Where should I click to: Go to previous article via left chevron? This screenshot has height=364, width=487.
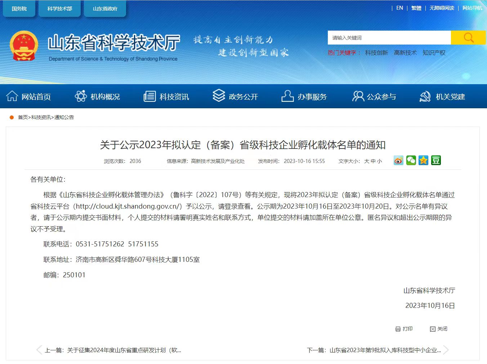(39, 350)
